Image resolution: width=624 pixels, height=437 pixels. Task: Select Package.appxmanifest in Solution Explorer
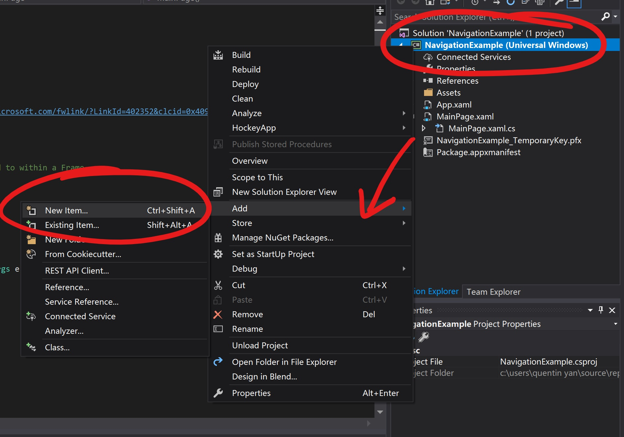click(x=478, y=152)
